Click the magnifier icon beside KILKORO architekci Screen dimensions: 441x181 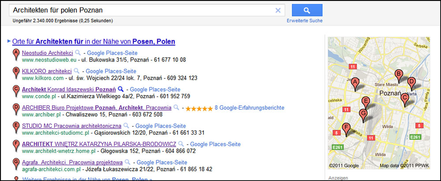(x=76, y=71)
